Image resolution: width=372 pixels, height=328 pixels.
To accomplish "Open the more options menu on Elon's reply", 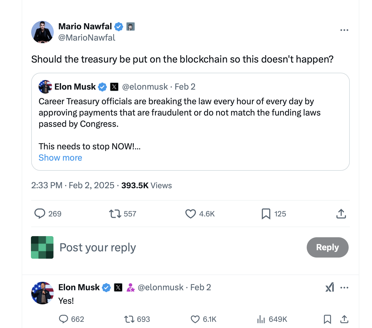I will point(344,287).
